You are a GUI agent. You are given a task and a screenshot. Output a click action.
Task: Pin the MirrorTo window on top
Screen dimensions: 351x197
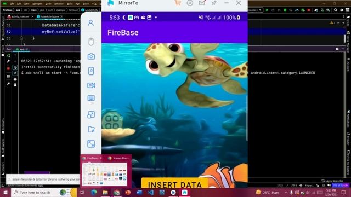point(214,3)
